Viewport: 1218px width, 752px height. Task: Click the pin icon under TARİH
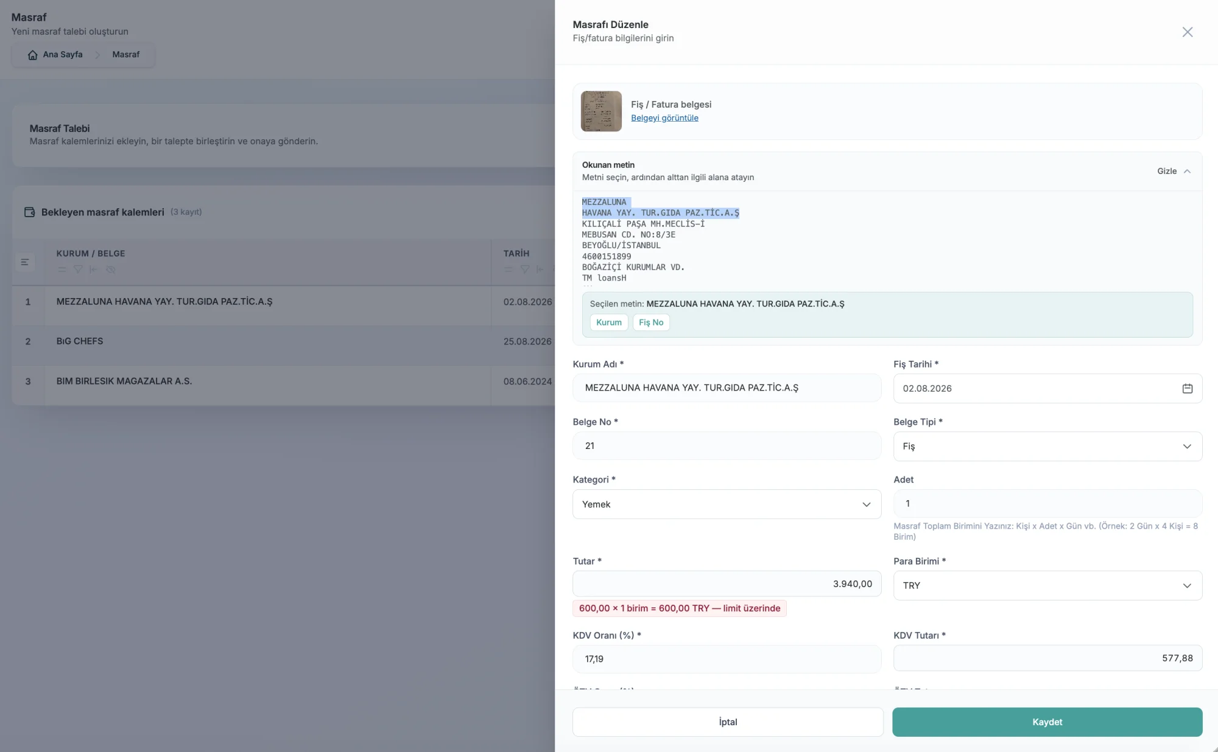point(540,270)
